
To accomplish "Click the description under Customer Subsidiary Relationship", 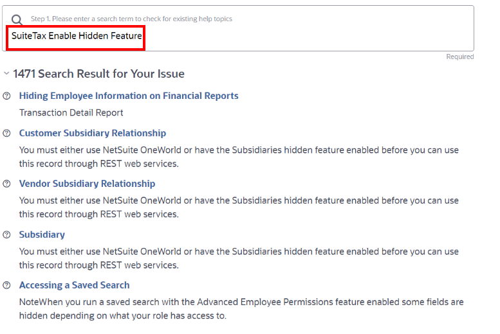I will (x=239, y=157).
